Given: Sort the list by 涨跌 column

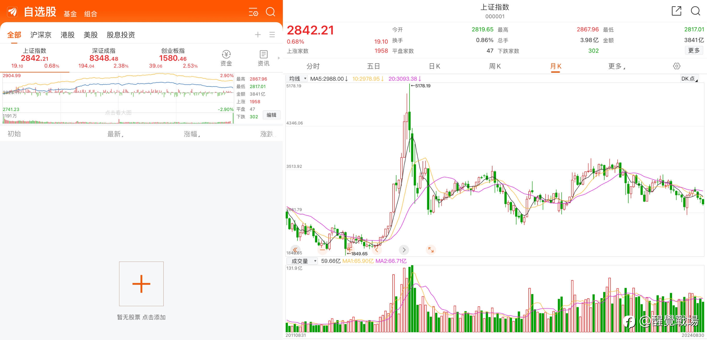Looking at the screenshot, I should click(x=268, y=134).
